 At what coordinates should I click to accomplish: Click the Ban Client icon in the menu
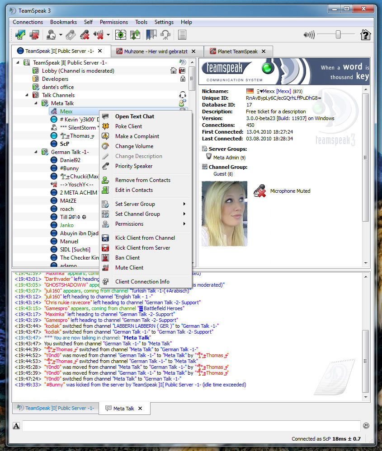pyautogui.click(x=105, y=258)
